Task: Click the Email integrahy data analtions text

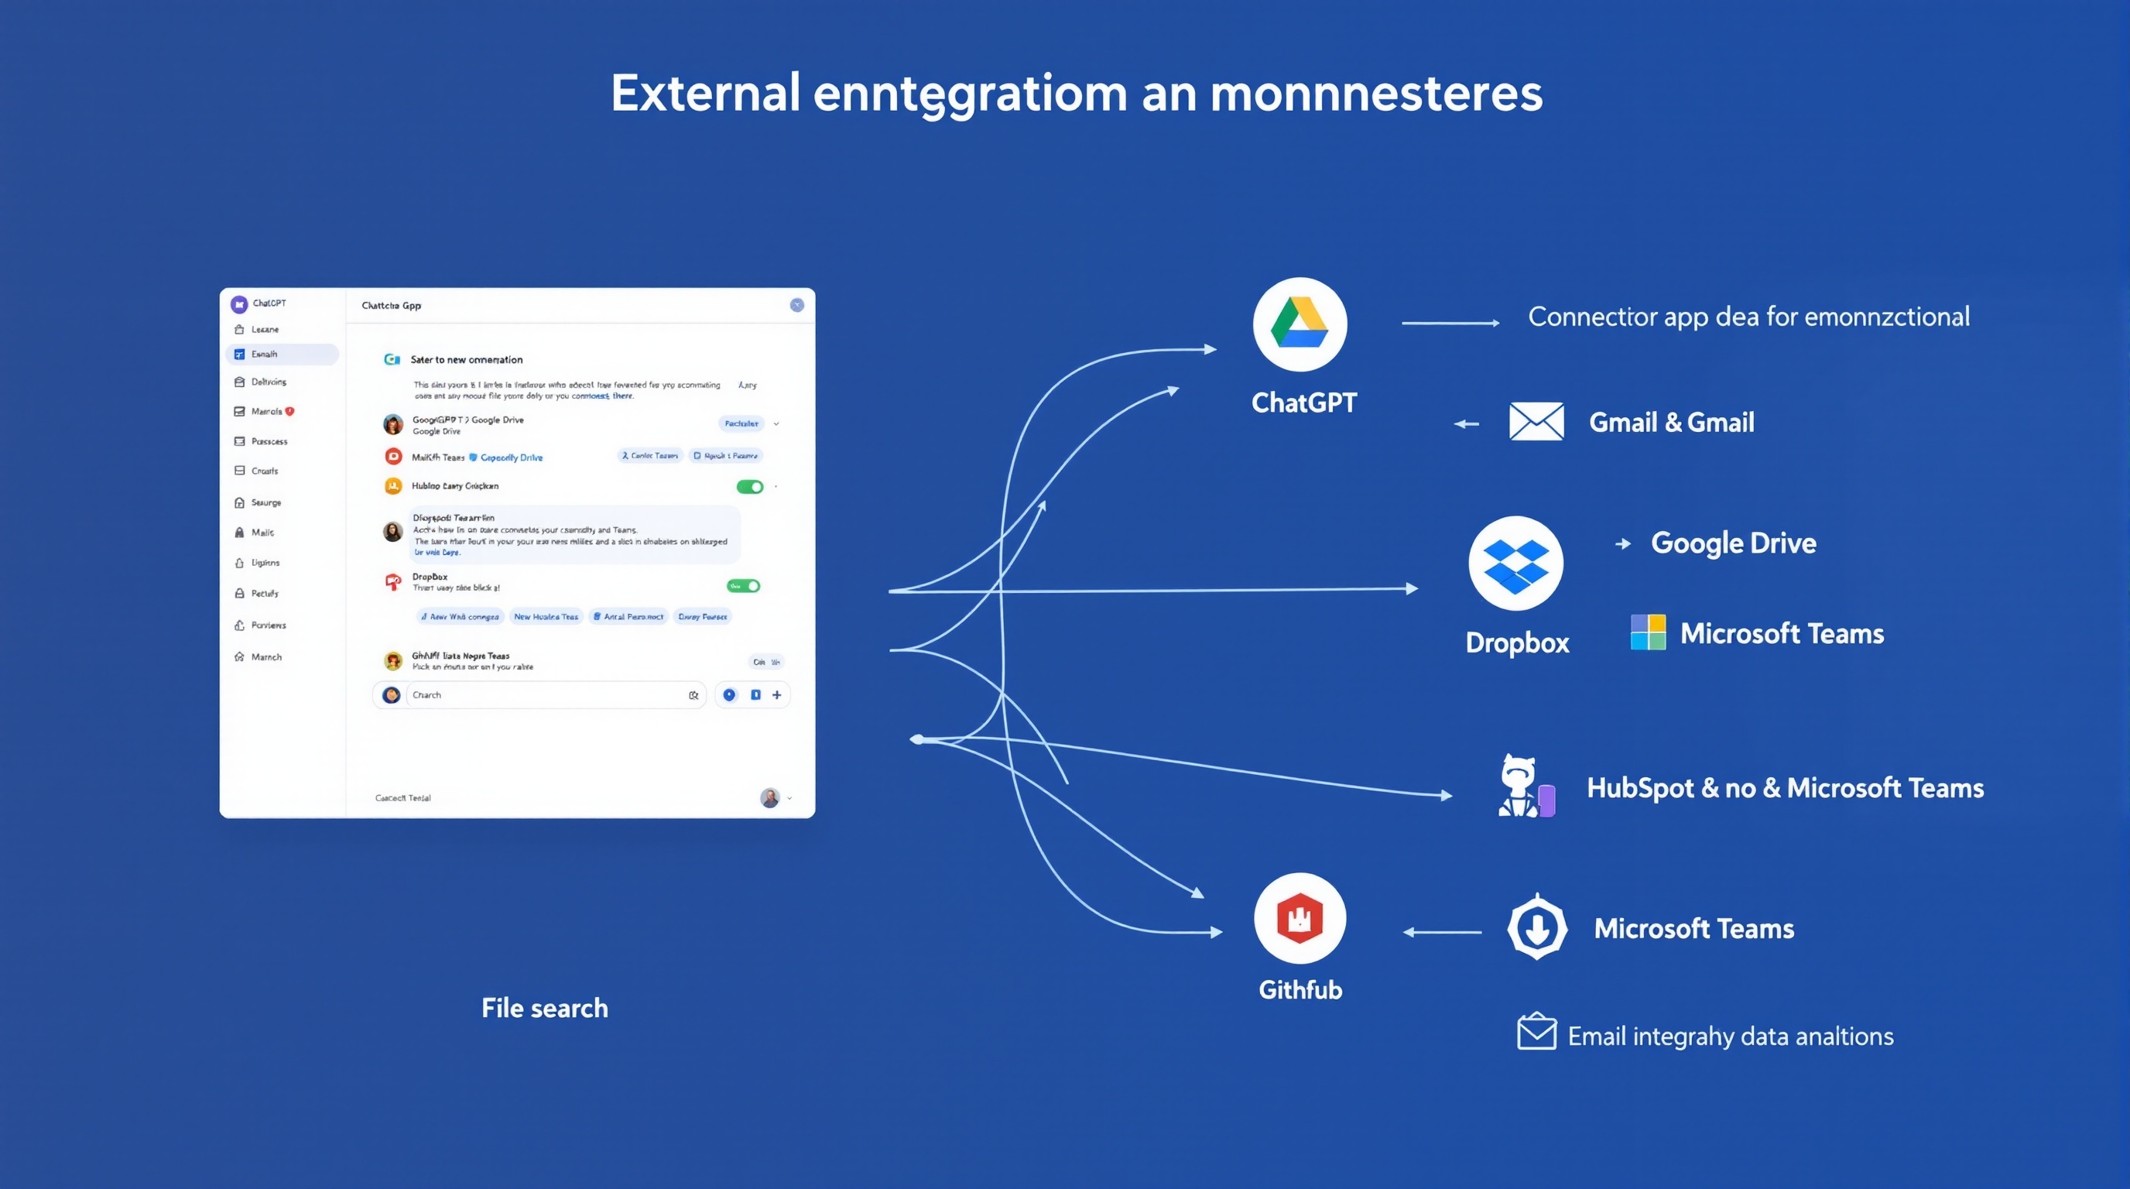Action: point(1730,1036)
